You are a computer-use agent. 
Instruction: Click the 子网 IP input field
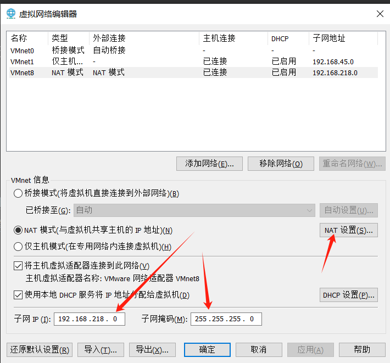click(x=90, y=319)
